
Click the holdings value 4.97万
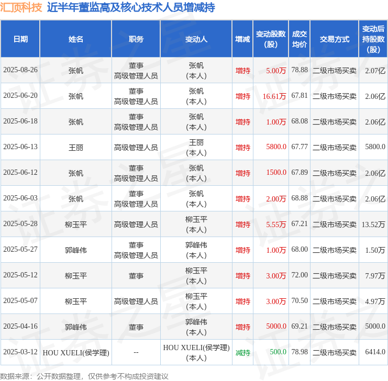375,301
